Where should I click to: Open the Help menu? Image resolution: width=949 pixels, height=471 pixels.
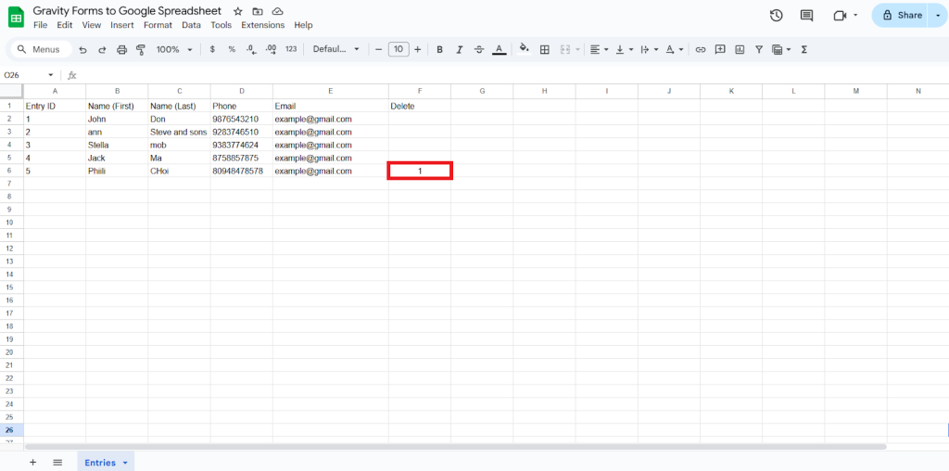[x=303, y=25]
